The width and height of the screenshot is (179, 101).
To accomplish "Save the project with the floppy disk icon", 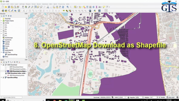I will pyautogui.click(x=9, y=7).
